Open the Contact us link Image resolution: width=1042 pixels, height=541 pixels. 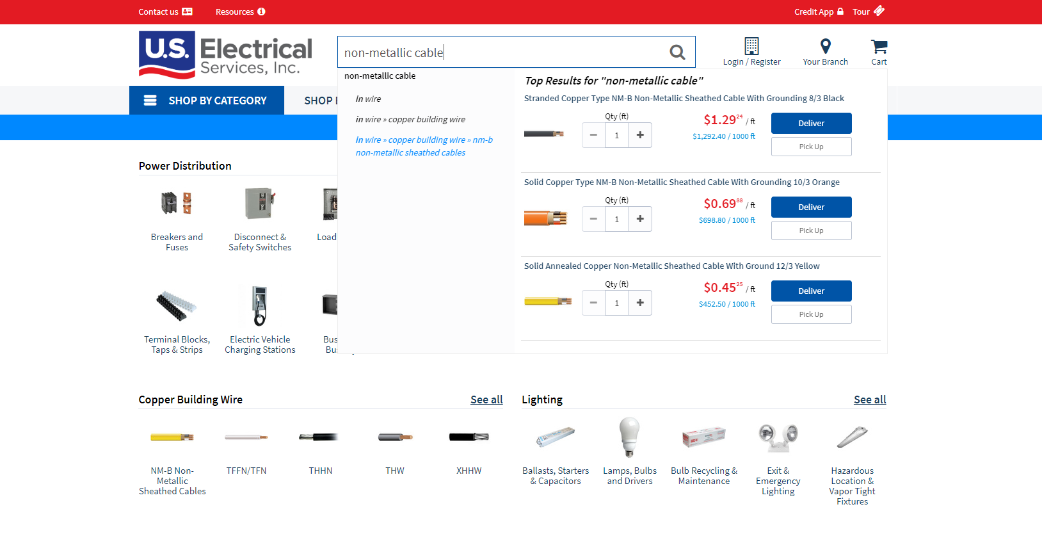[x=165, y=12]
